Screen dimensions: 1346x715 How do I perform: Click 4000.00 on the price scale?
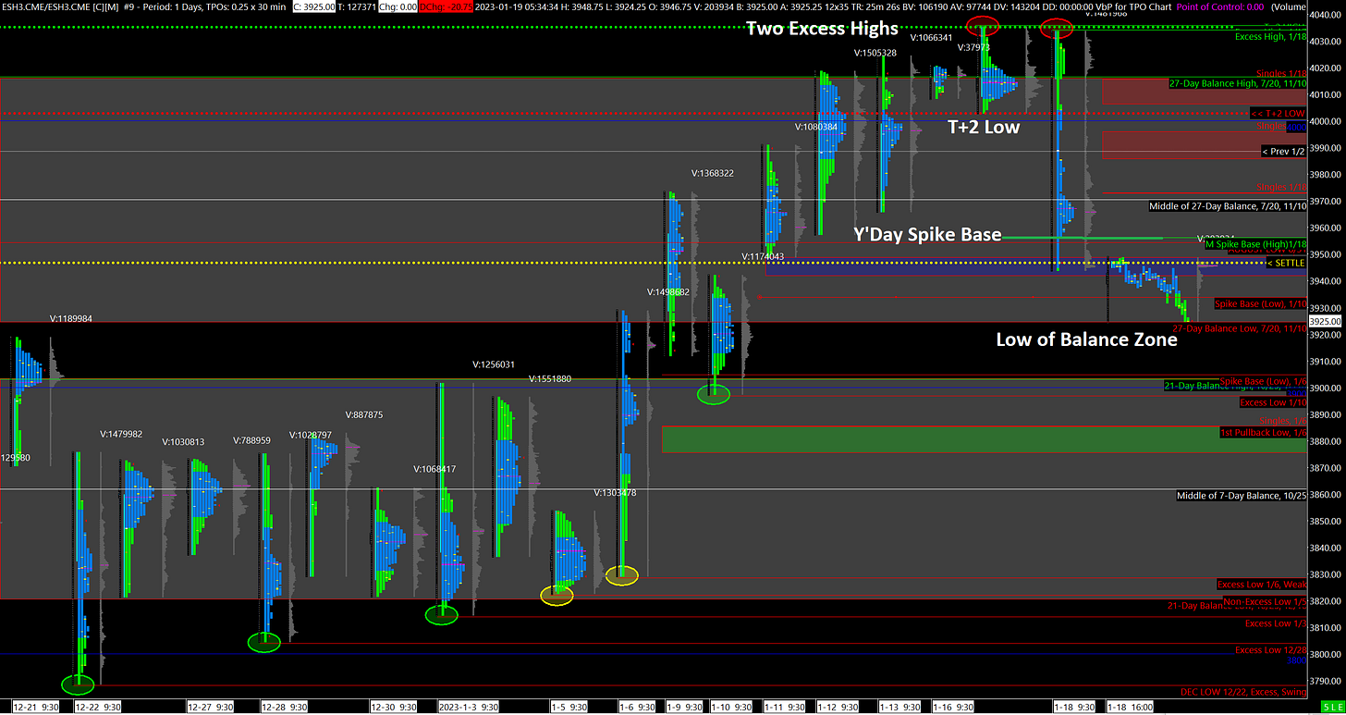pos(1327,121)
